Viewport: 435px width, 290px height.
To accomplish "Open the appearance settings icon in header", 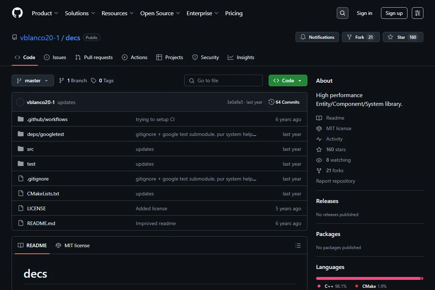I will tap(418, 13).
